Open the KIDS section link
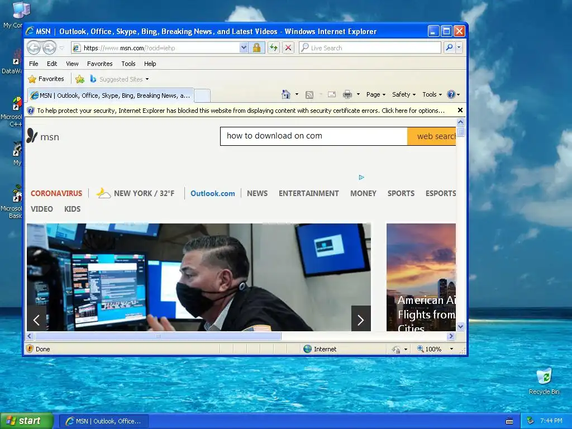572x429 pixels. click(72, 209)
